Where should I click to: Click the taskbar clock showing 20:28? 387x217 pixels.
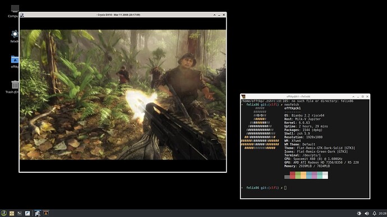click(x=383, y=213)
